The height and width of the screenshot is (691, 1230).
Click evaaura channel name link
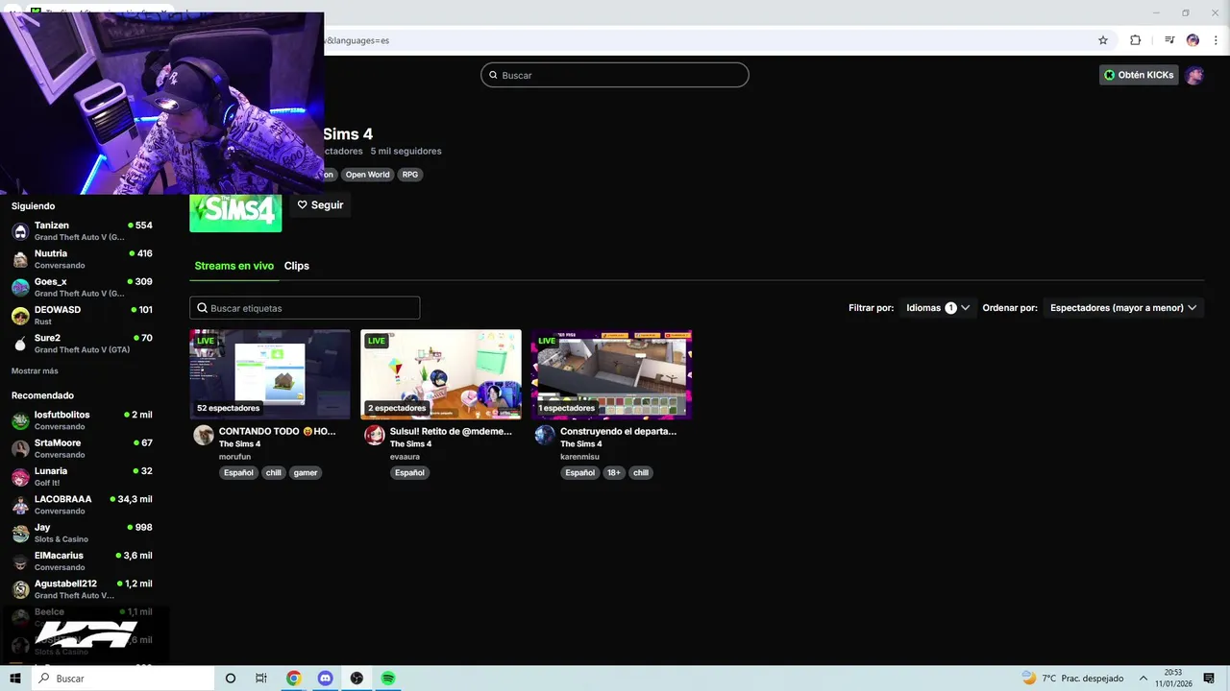point(405,457)
